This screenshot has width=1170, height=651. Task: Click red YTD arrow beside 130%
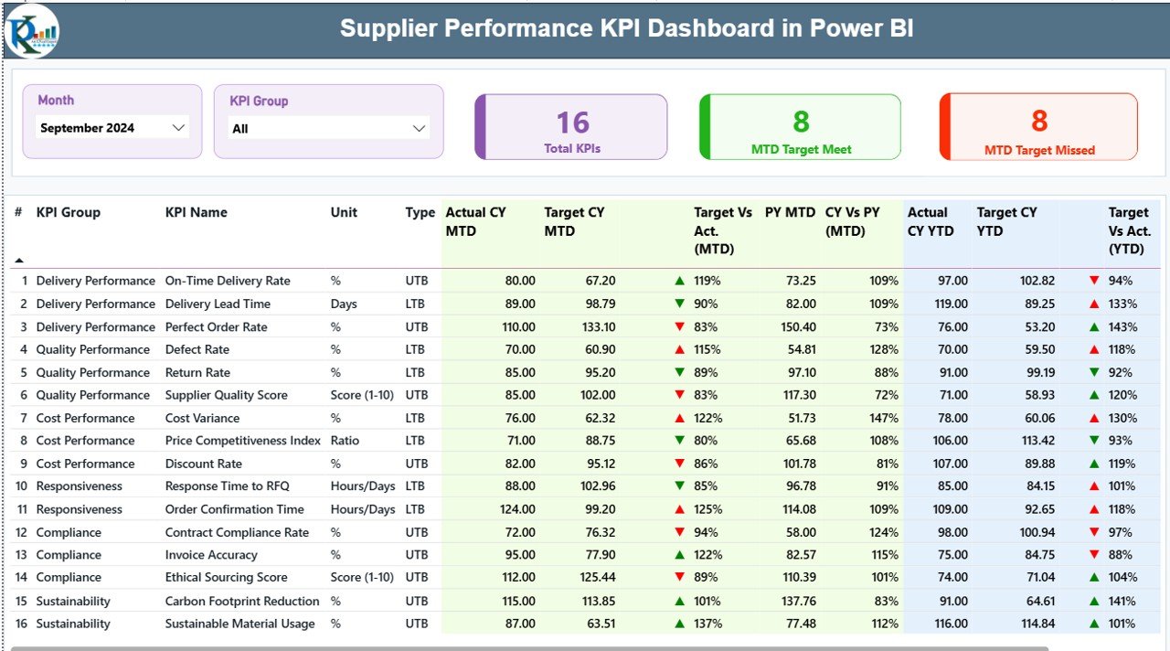pyautogui.click(x=1094, y=418)
